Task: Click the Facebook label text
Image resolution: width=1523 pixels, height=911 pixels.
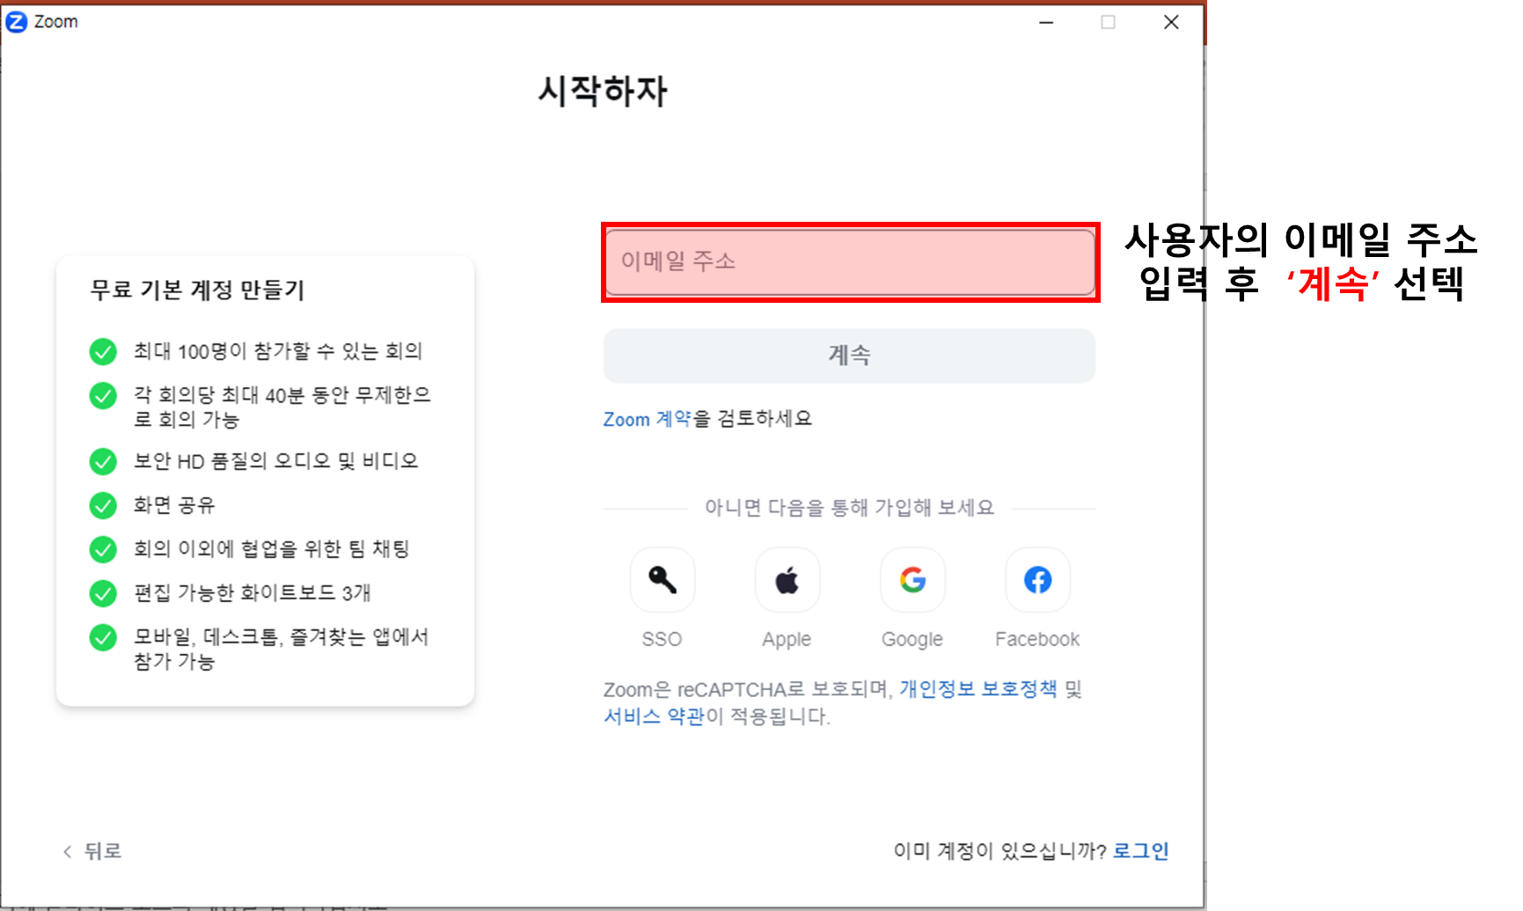Action: (x=1037, y=640)
